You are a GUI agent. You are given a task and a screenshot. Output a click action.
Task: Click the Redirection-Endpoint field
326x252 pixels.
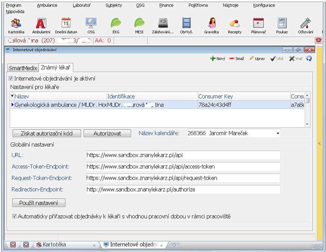[183, 190]
